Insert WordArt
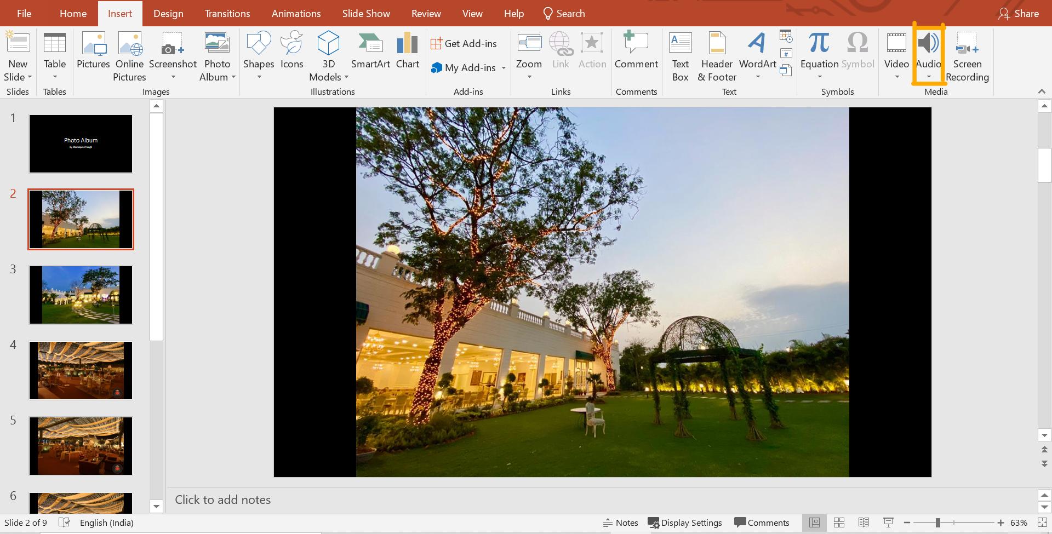This screenshot has height=534, width=1052. pos(757,52)
